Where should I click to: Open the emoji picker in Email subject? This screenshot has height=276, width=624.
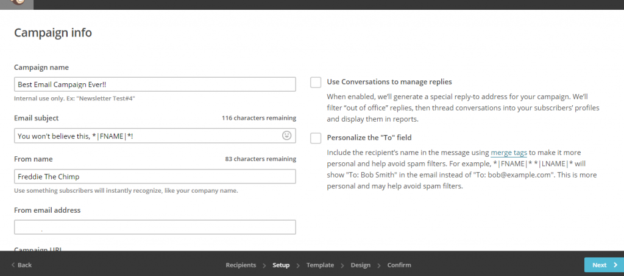[286, 136]
